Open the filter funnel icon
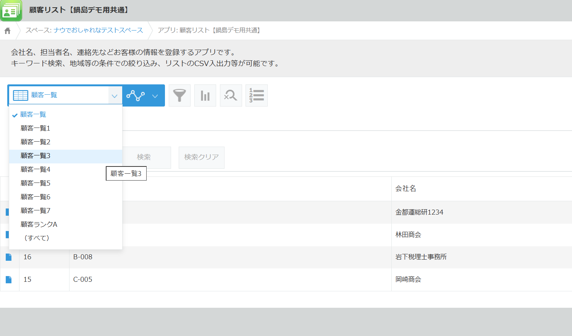 coord(179,95)
